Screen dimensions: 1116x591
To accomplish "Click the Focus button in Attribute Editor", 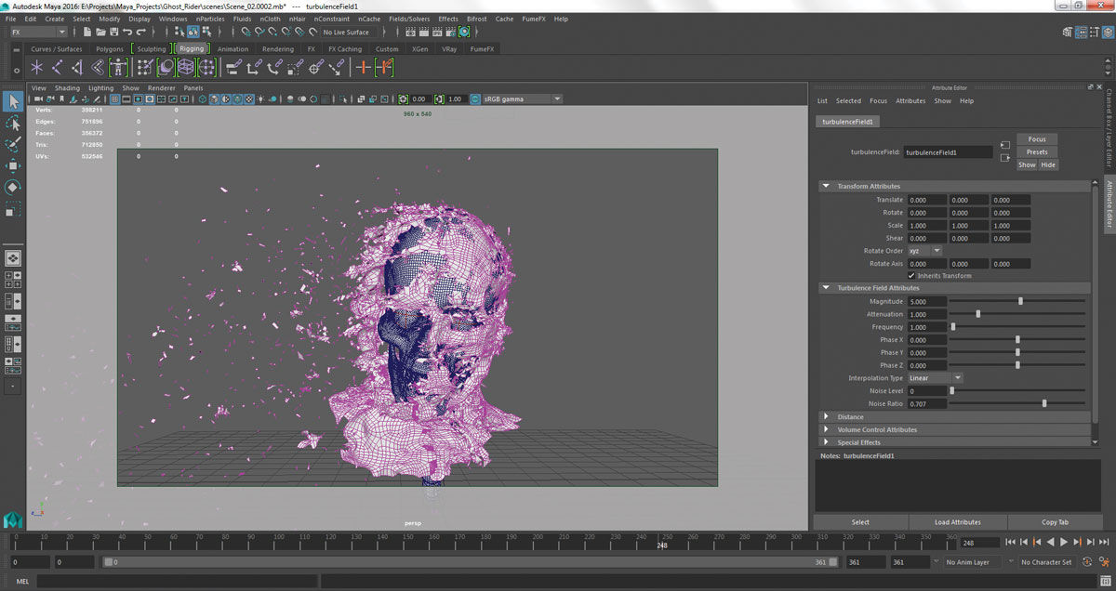I will (x=1037, y=139).
